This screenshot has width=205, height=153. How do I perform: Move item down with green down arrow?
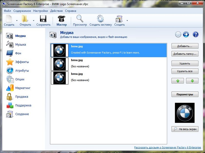192,81
